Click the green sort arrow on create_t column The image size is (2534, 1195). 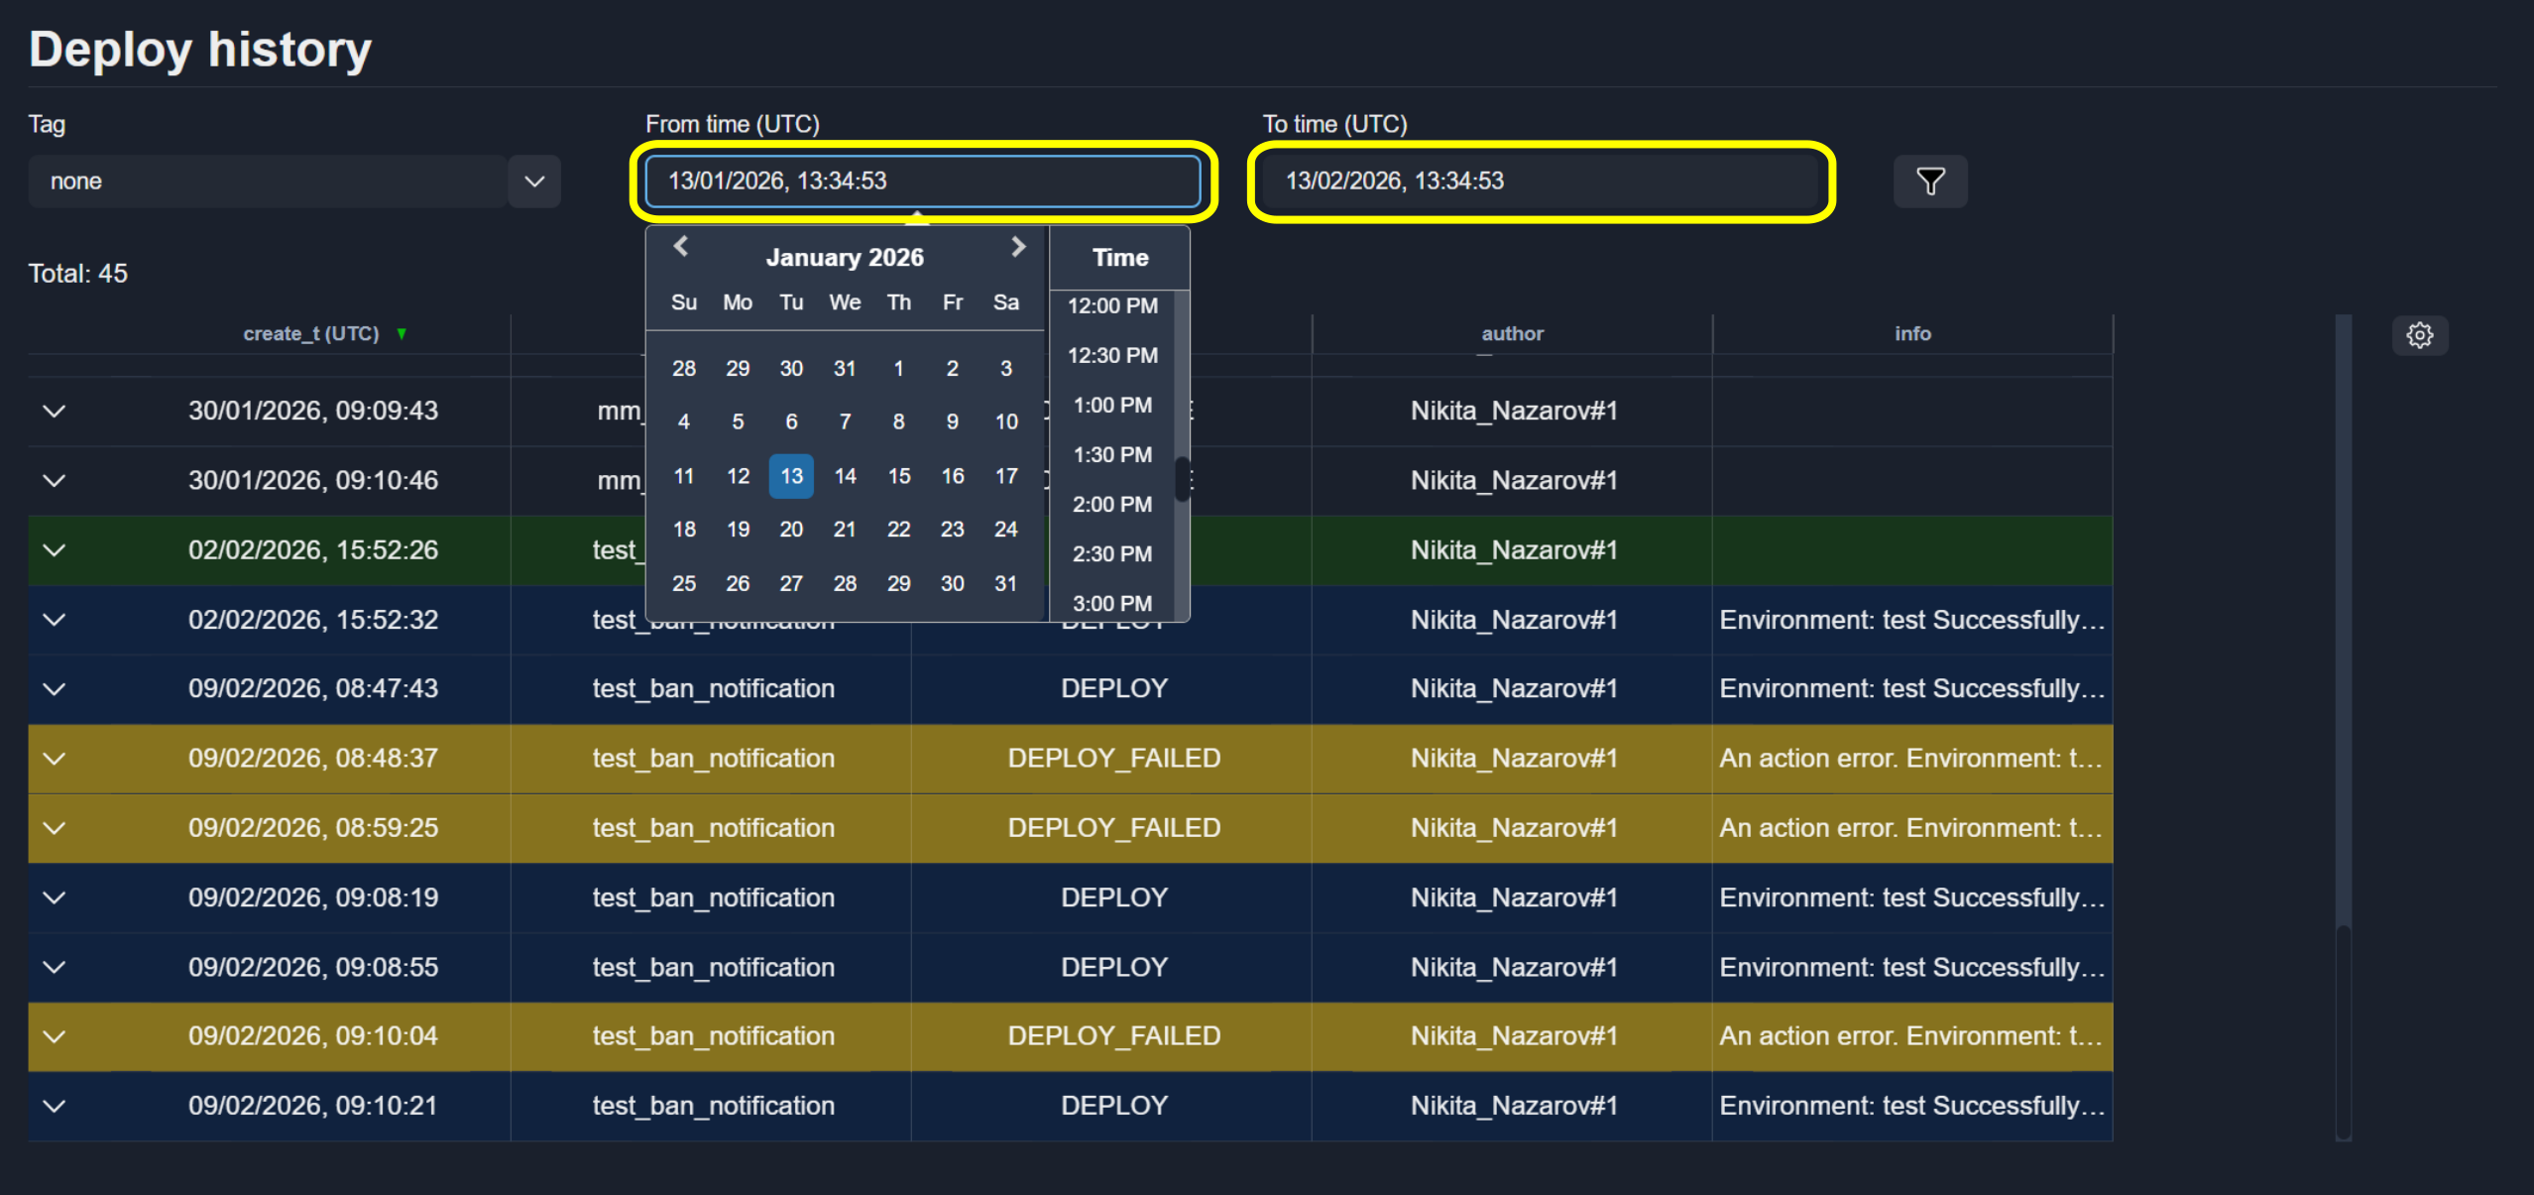point(402,334)
